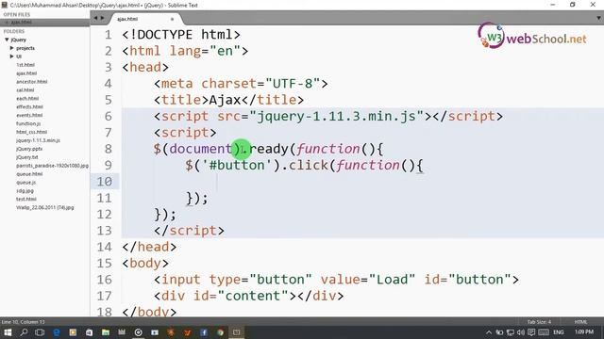Go to previous tab using left arrow
604x339 pixels.
[95, 18]
